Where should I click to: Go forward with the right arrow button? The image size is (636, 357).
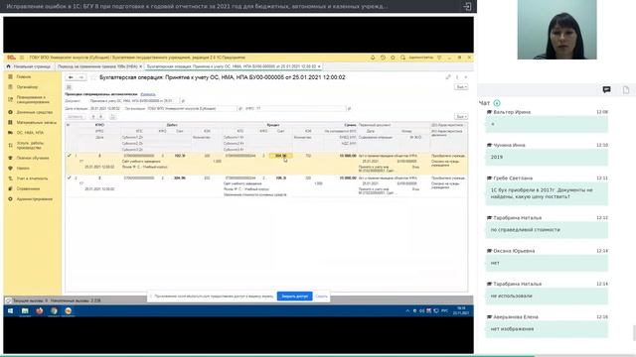80,77
